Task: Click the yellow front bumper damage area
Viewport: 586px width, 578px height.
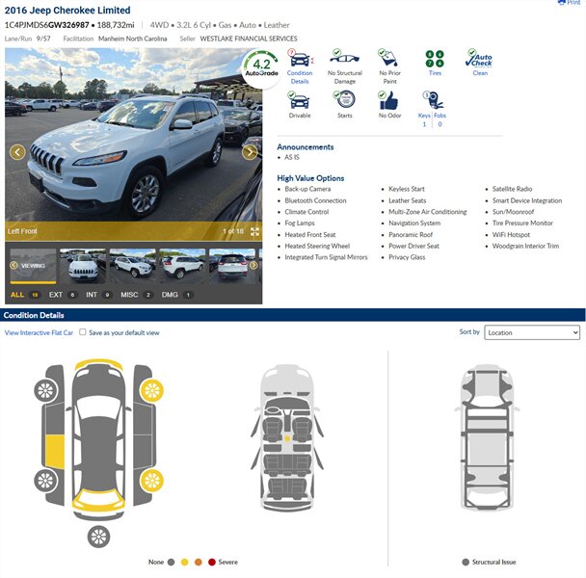Action: pyautogui.click(x=98, y=366)
